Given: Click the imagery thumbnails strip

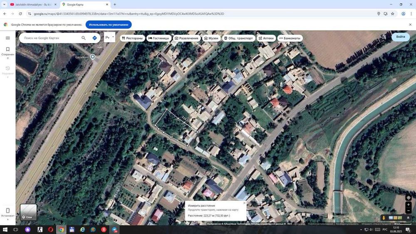Looking at the screenshot, I should coord(395,218).
